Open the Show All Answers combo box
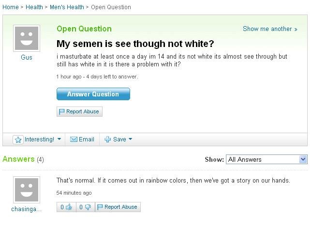The height and width of the screenshot is (231, 313). click(267, 159)
